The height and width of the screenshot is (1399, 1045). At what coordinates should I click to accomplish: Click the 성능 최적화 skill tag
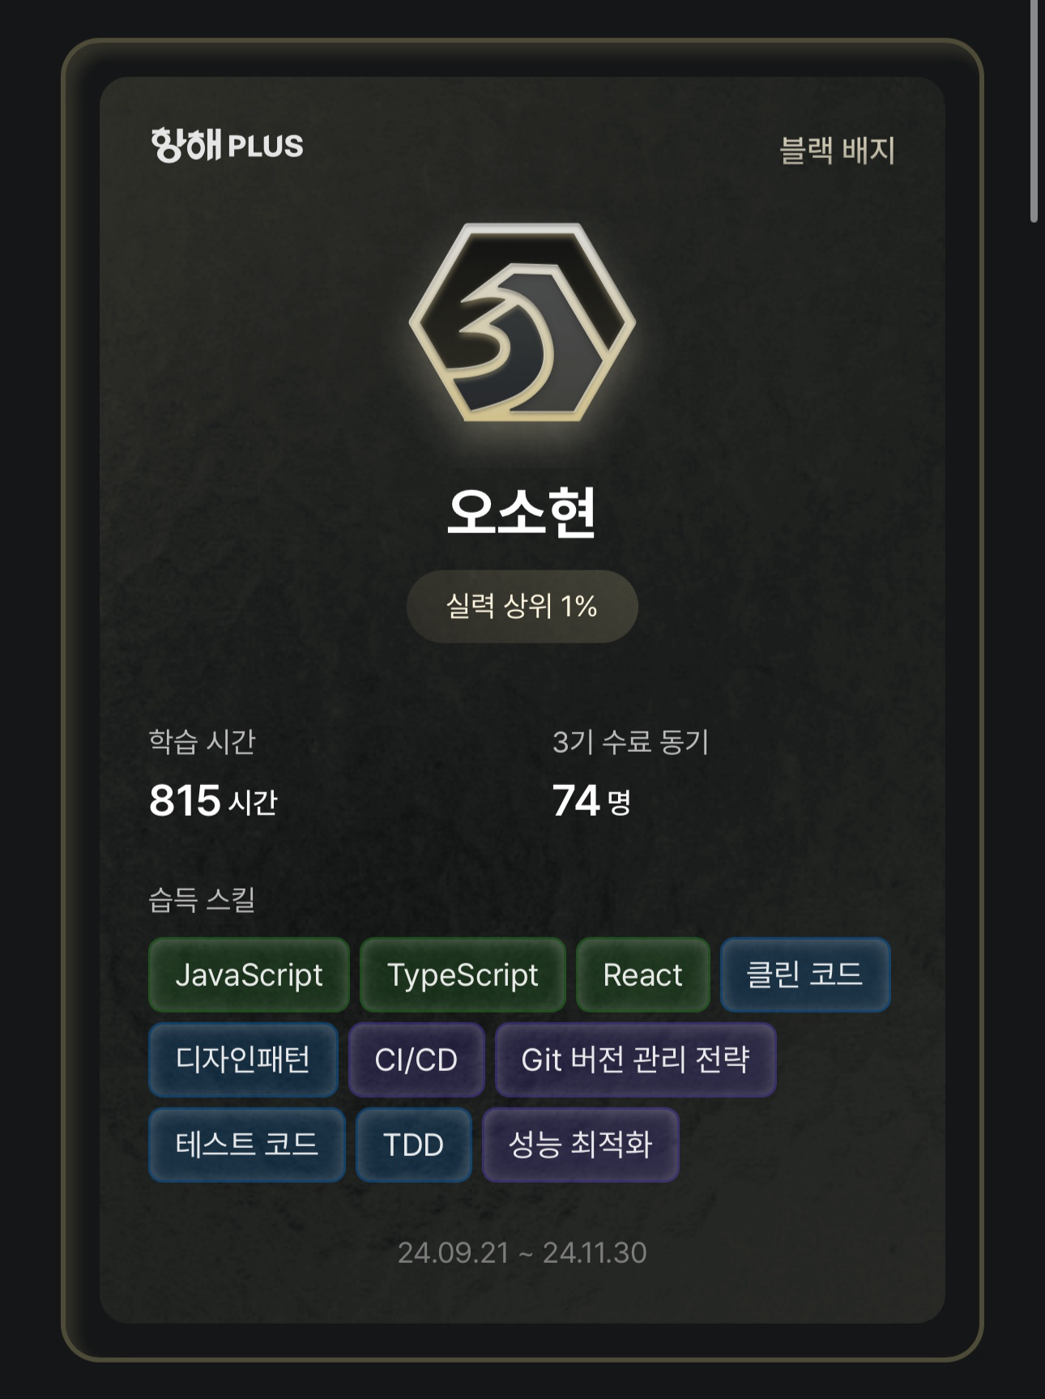click(580, 1145)
